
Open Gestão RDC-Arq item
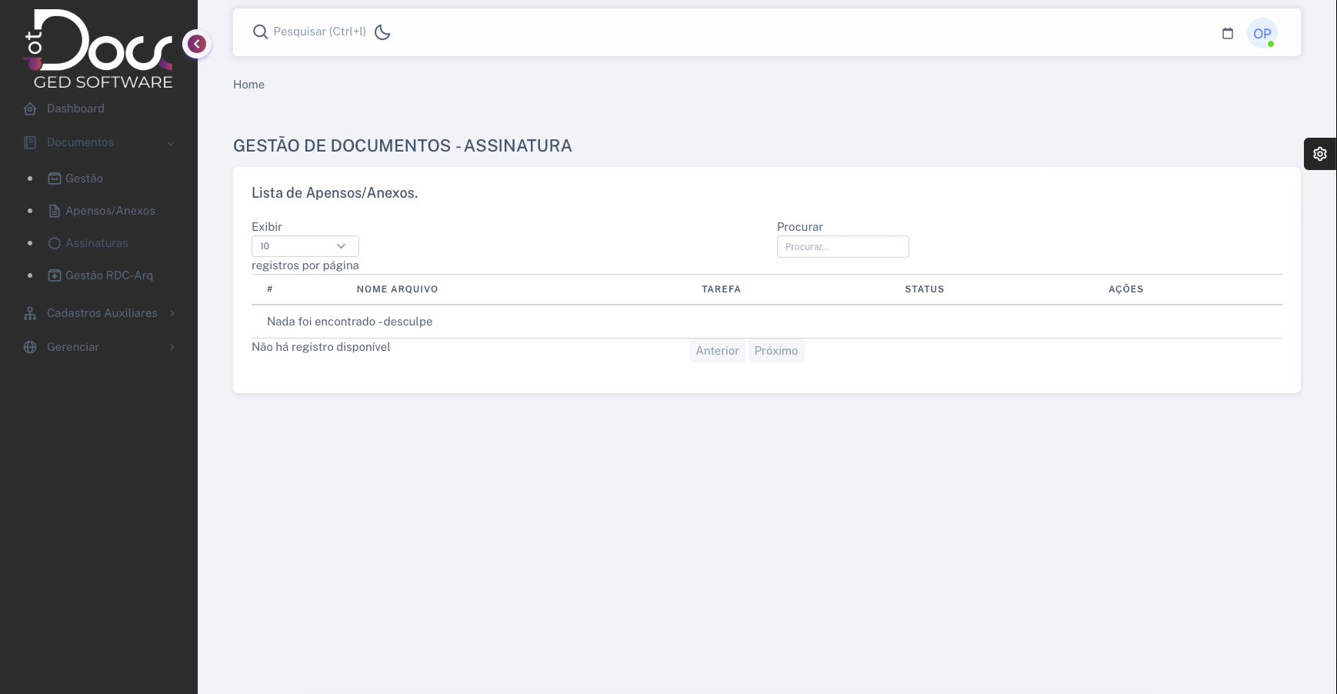point(108,275)
